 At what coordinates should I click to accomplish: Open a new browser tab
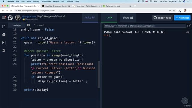coord(135,6)
